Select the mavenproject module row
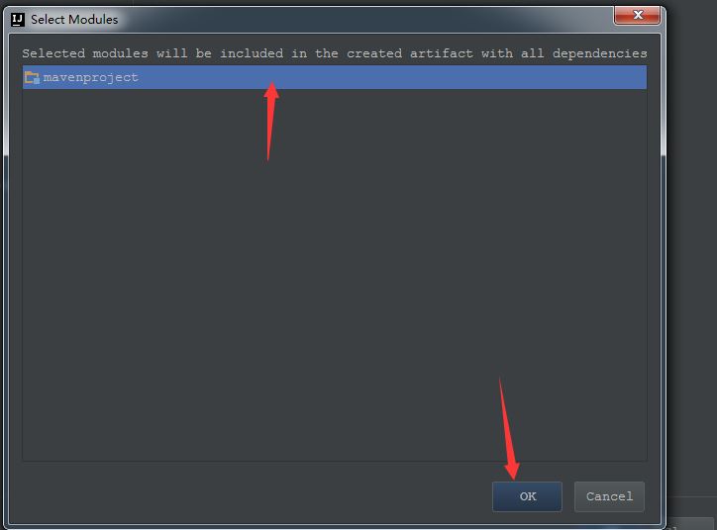Viewport: 717px width, 530px height. coord(335,77)
